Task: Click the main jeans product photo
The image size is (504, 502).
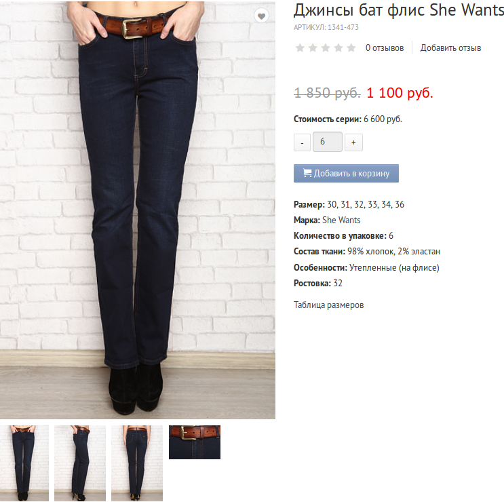Action: click(138, 210)
